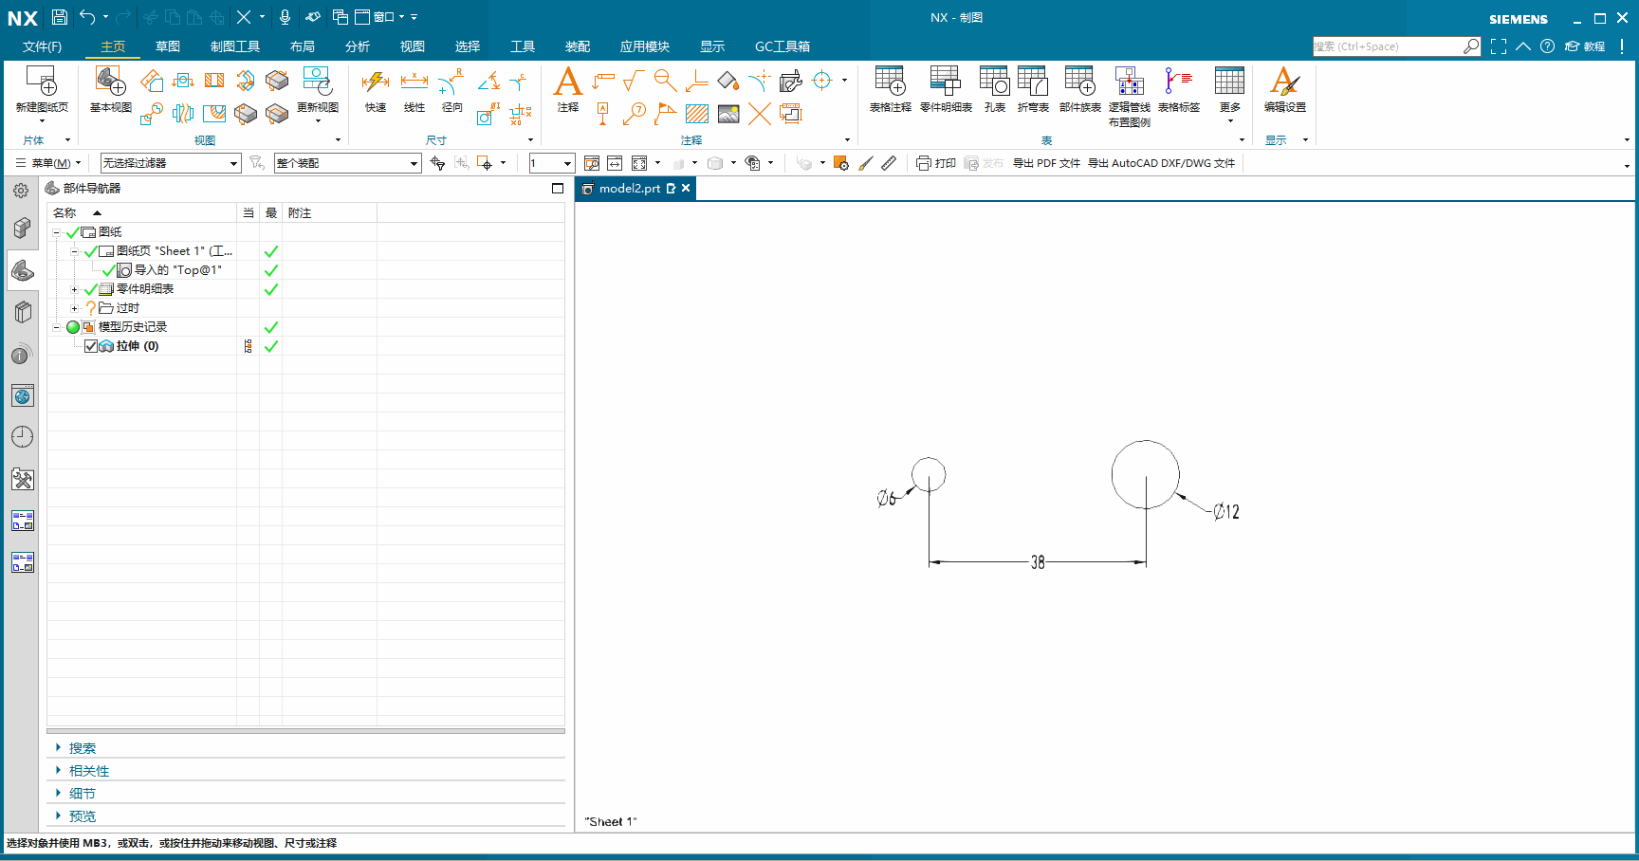Select the Rapid dimension (快速) tool

[x=376, y=82]
